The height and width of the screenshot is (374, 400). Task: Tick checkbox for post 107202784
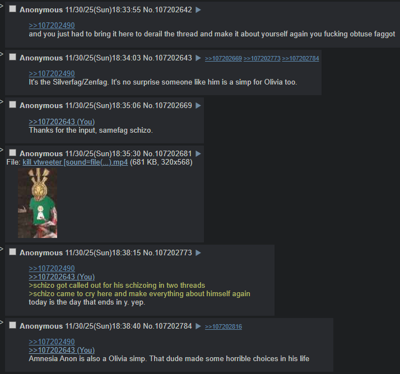pos(12,325)
